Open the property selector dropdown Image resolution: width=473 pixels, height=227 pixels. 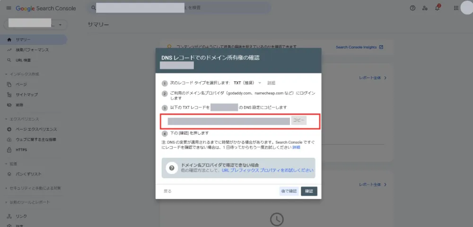tap(35, 25)
